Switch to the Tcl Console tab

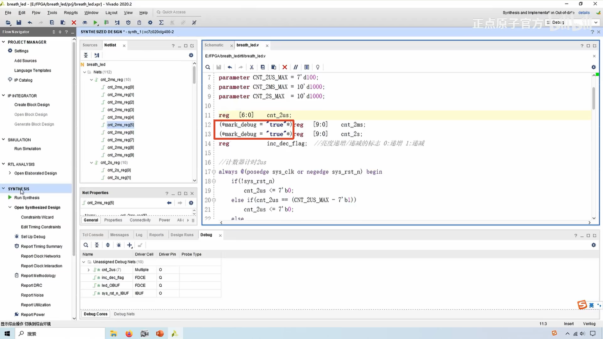(x=93, y=235)
